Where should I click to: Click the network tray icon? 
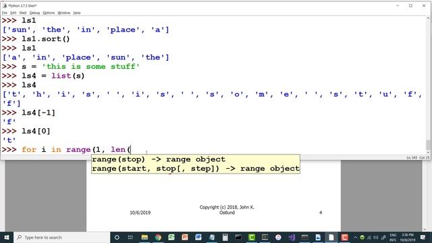369,237
